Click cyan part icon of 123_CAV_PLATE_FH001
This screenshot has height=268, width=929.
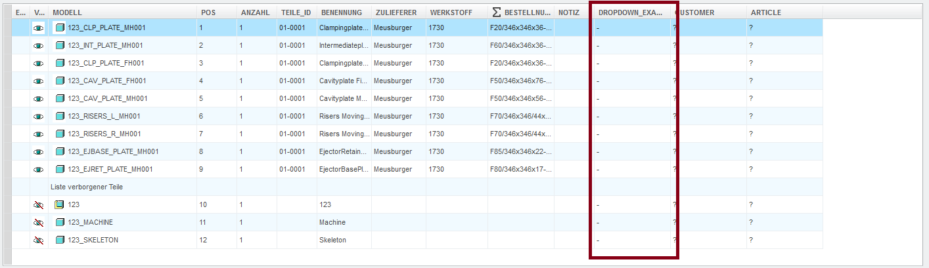coord(60,81)
